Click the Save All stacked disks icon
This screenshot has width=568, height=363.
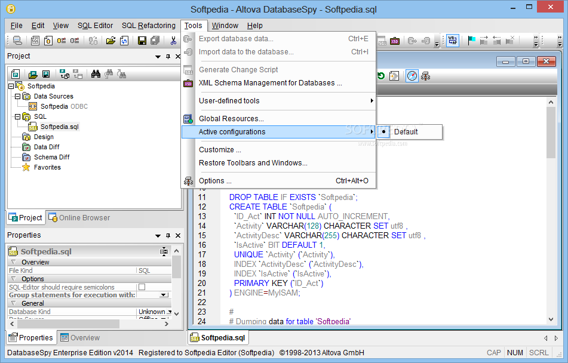155,40
